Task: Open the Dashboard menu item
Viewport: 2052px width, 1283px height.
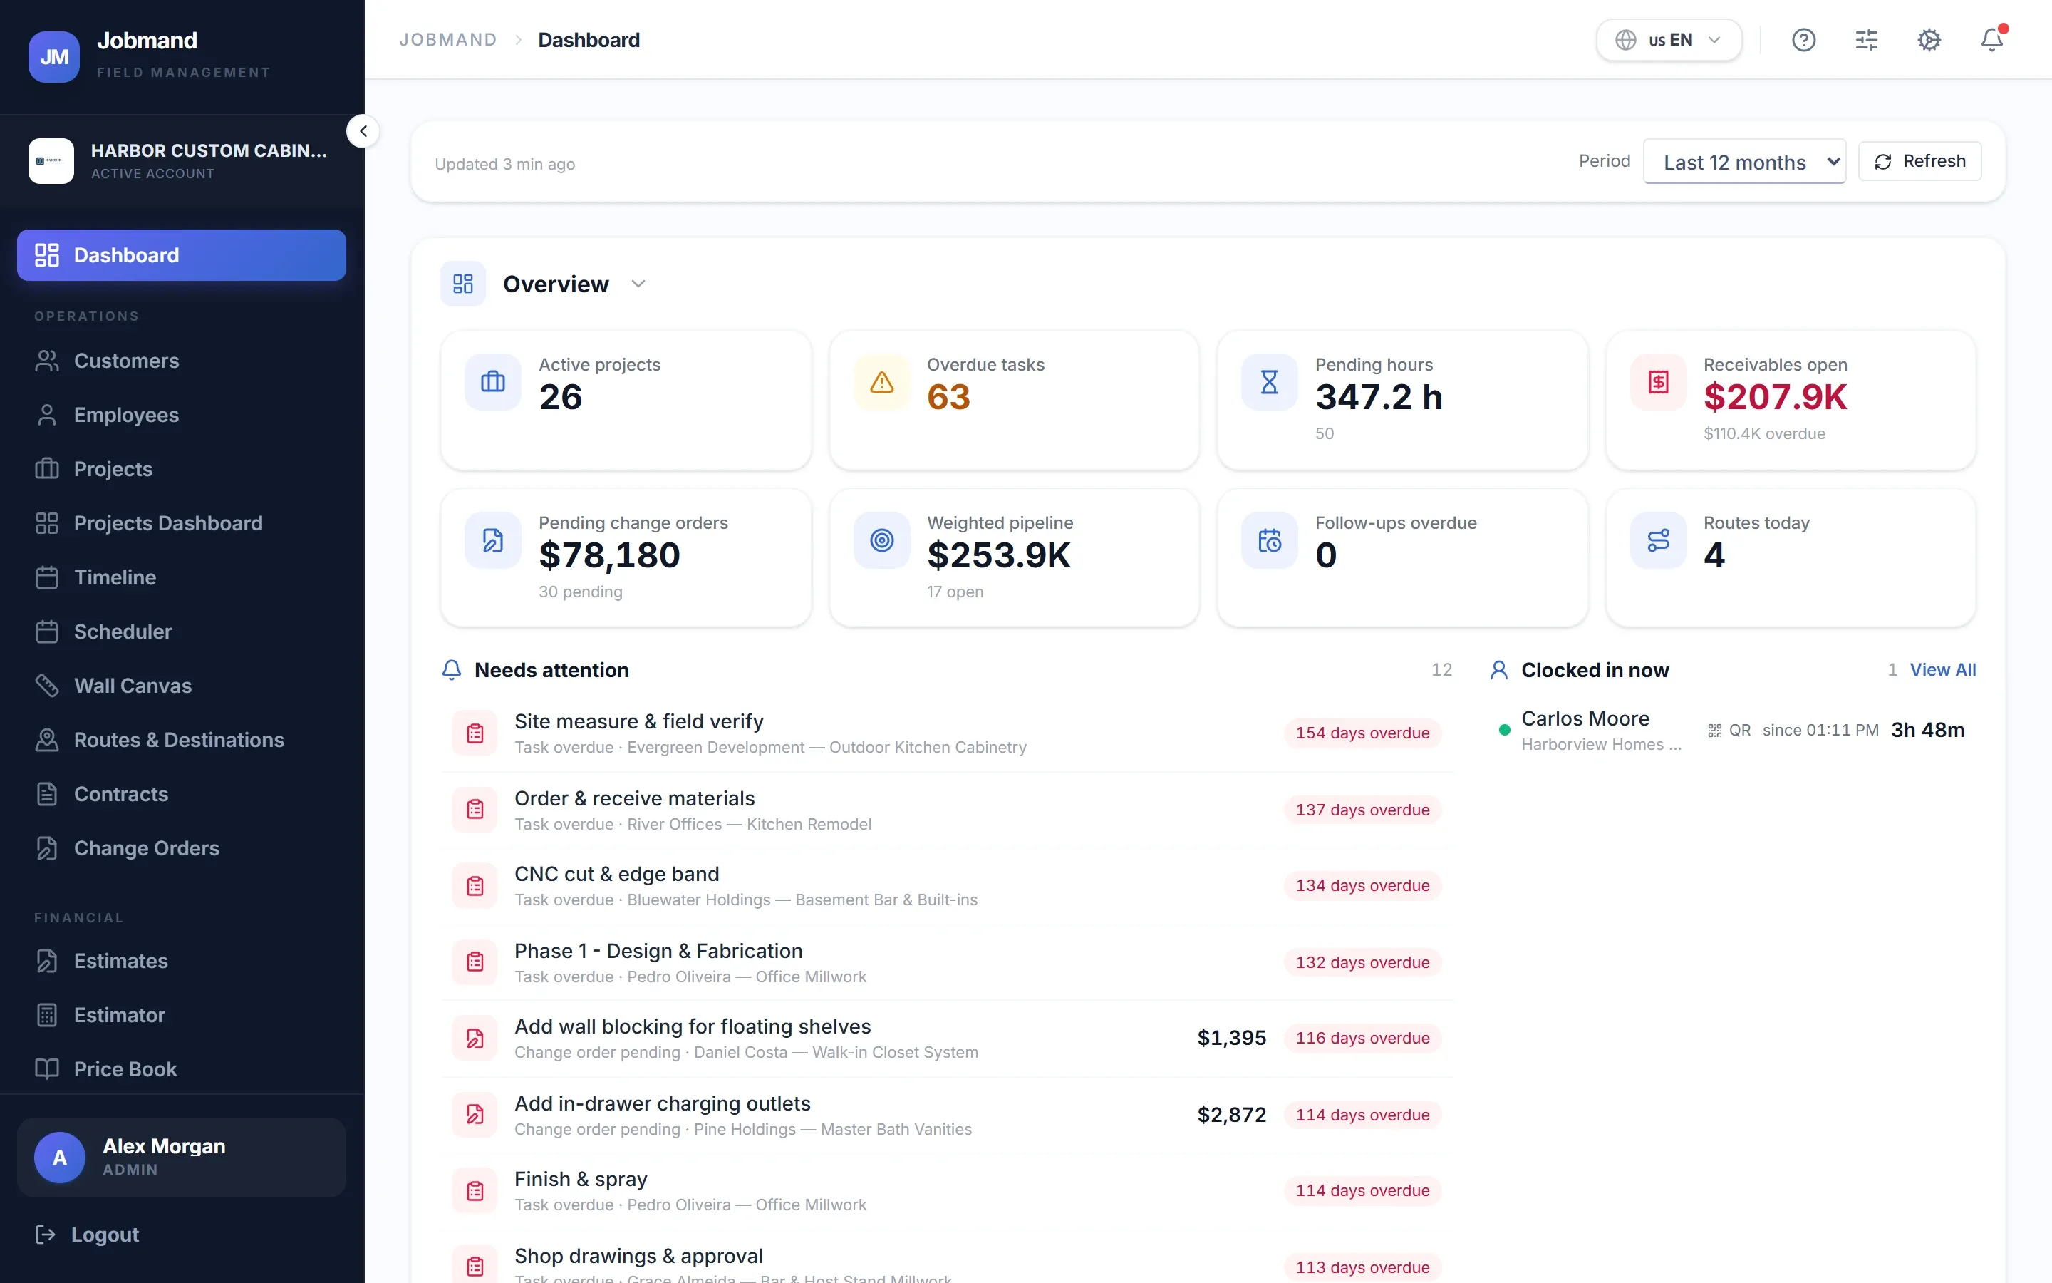Action: point(182,255)
